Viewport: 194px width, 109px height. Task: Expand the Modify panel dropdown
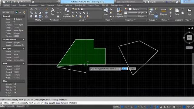click(x=39, y=20)
